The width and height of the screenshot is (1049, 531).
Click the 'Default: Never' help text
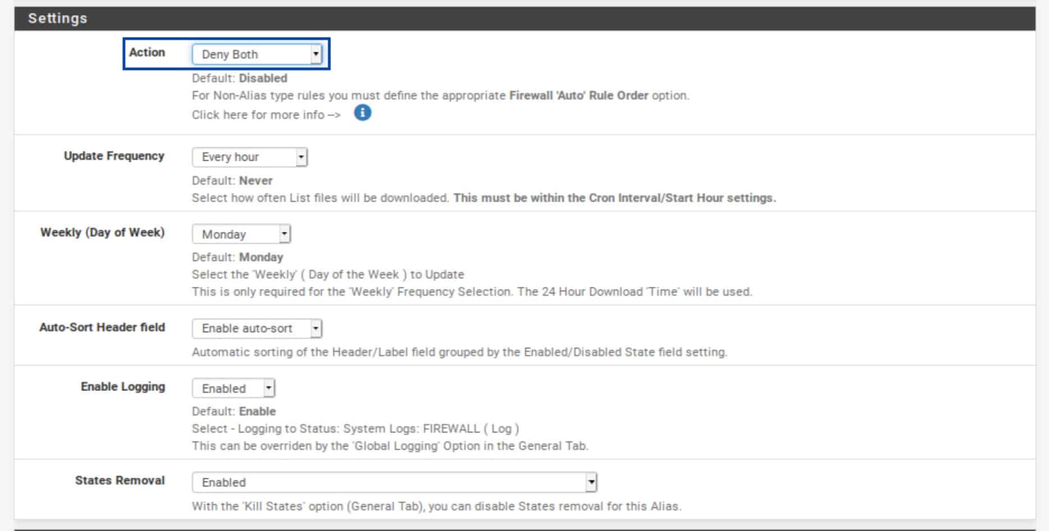232,180
